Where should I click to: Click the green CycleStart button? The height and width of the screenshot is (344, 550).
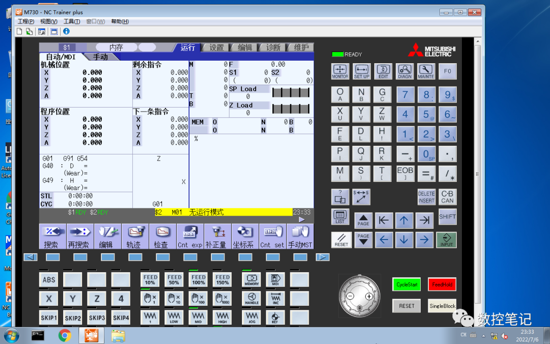point(406,284)
